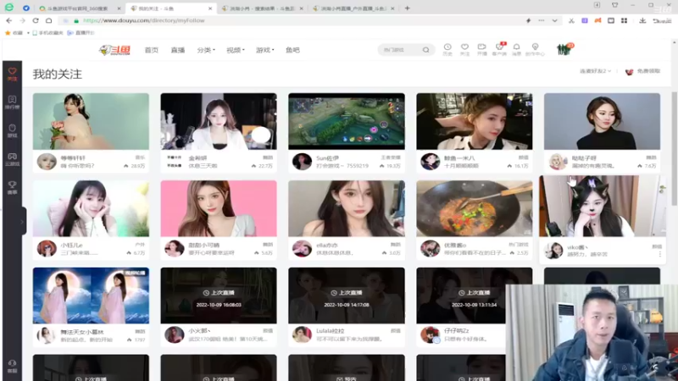Reload the page with refresh icon
Viewport: 678px width, 381px height.
36,20
